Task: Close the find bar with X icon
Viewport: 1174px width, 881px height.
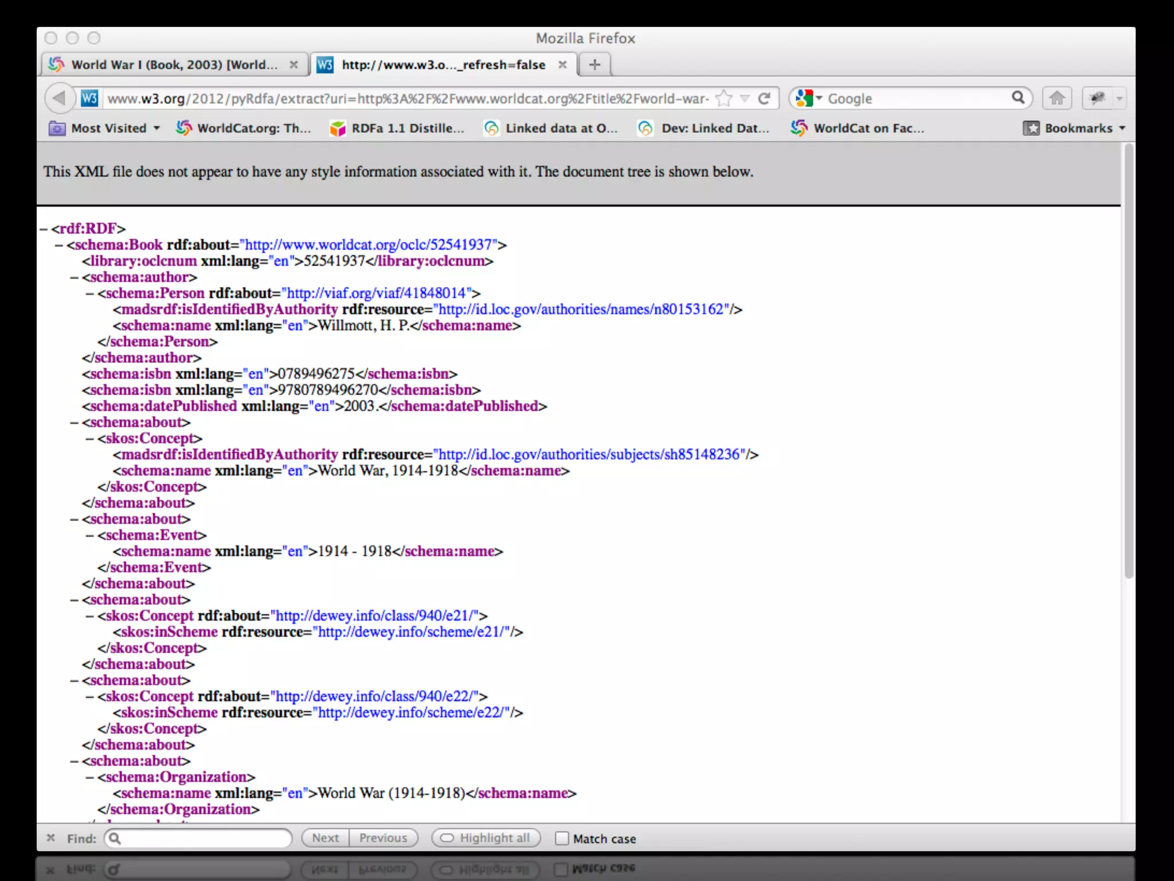Action: (50, 838)
